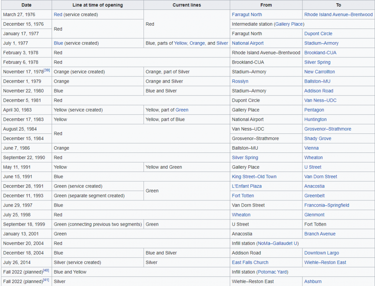The width and height of the screenshot is (375, 286).
Task: Click the Farragut North link in first row
Action: [x=247, y=15]
